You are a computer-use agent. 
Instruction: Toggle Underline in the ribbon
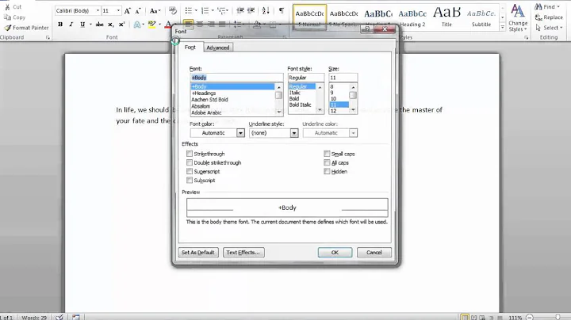pos(82,25)
